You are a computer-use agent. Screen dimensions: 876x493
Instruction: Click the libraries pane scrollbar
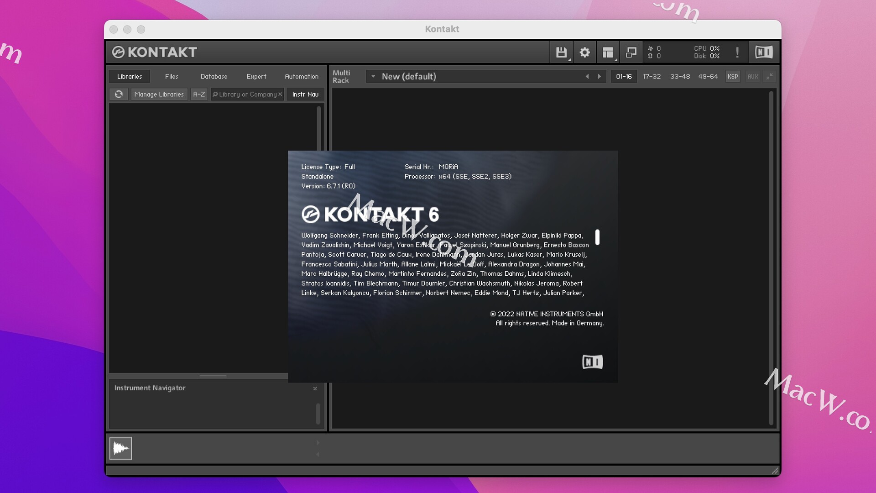coord(318,129)
